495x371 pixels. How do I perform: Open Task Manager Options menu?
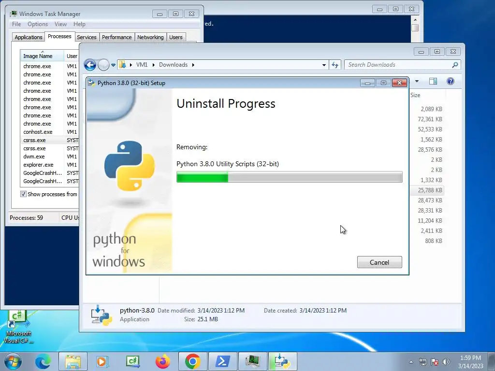click(x=38, y=24)
